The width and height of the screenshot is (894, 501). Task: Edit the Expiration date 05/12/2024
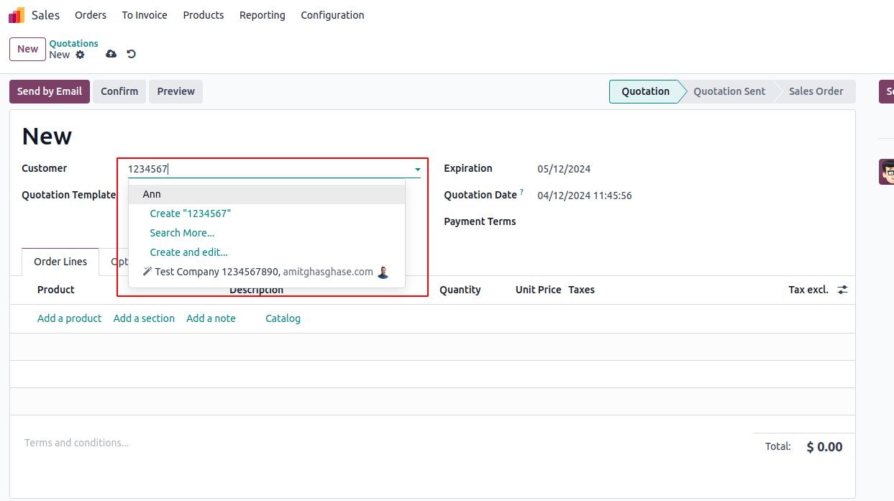point(564,170)
